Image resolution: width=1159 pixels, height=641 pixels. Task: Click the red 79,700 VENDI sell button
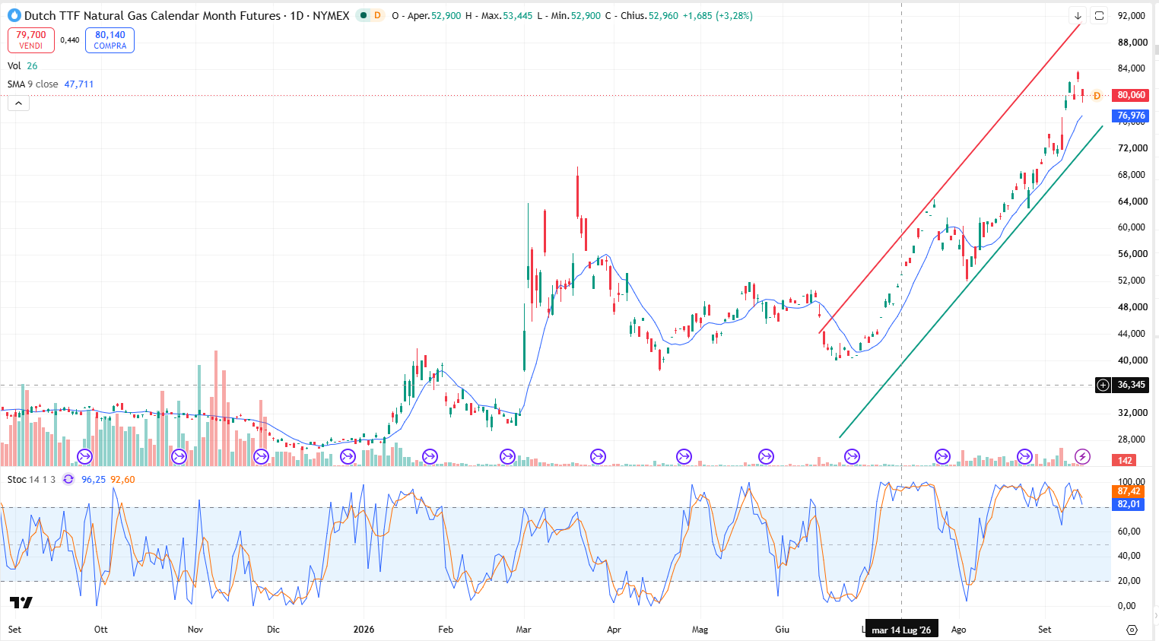[x=31, y=40]
